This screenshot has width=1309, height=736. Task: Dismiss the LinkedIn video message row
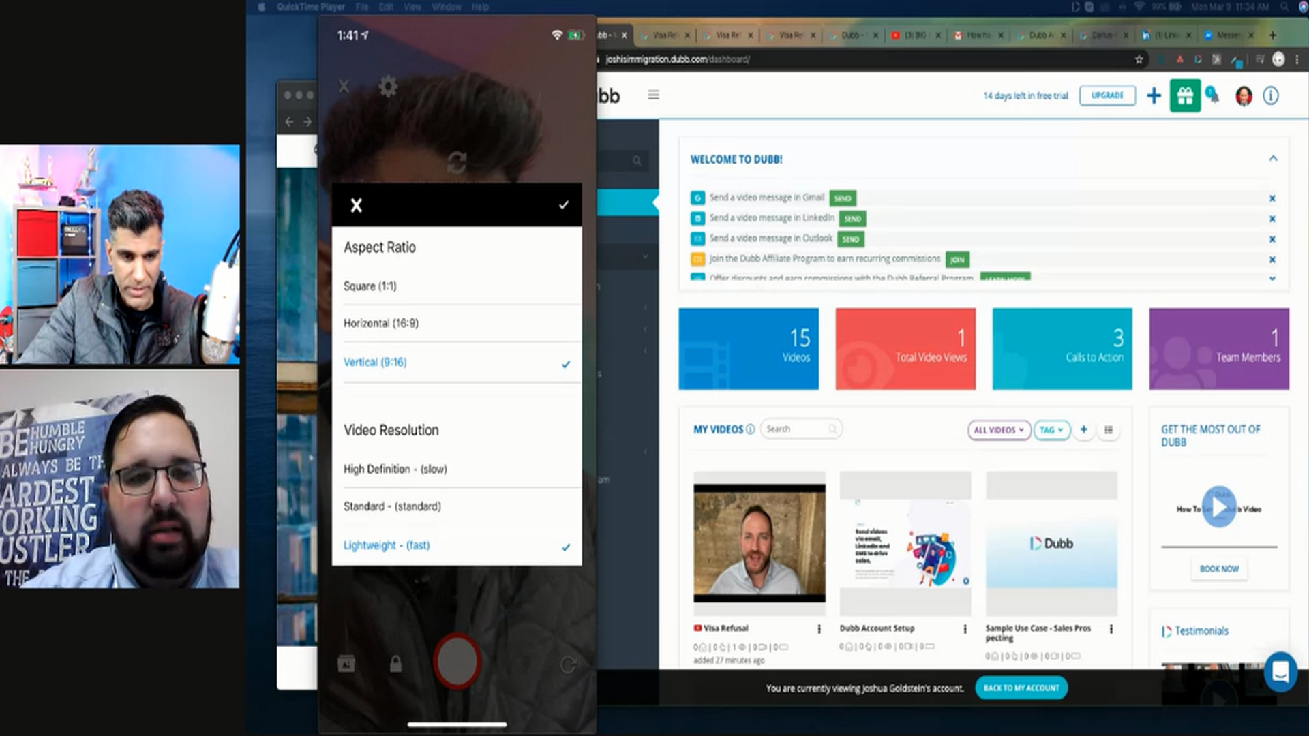click(1272, 219)
